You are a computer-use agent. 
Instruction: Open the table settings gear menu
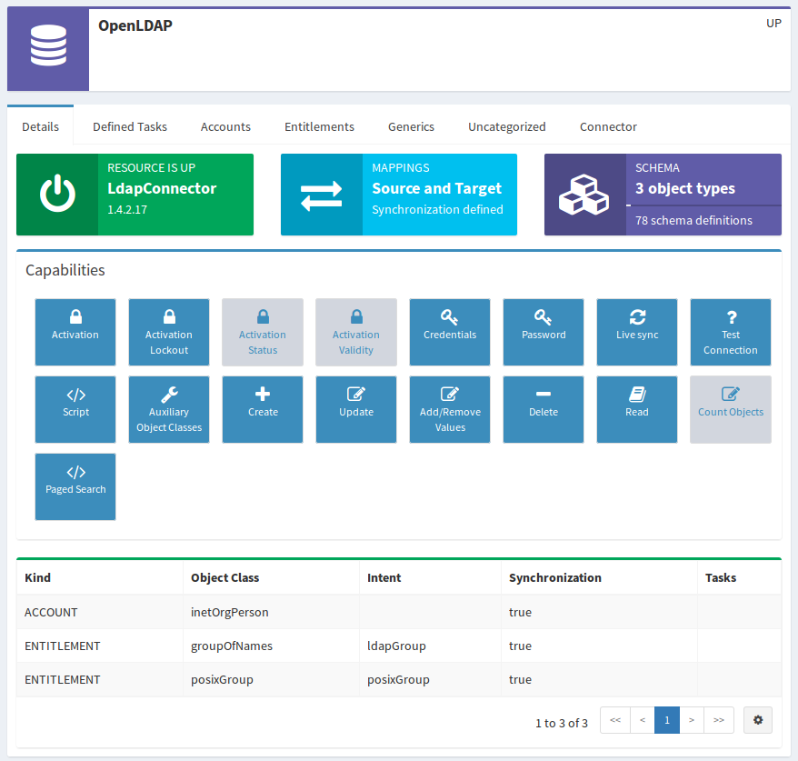coord(758,721)
